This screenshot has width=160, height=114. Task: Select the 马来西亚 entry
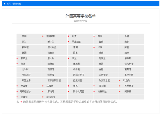point(77,42)
